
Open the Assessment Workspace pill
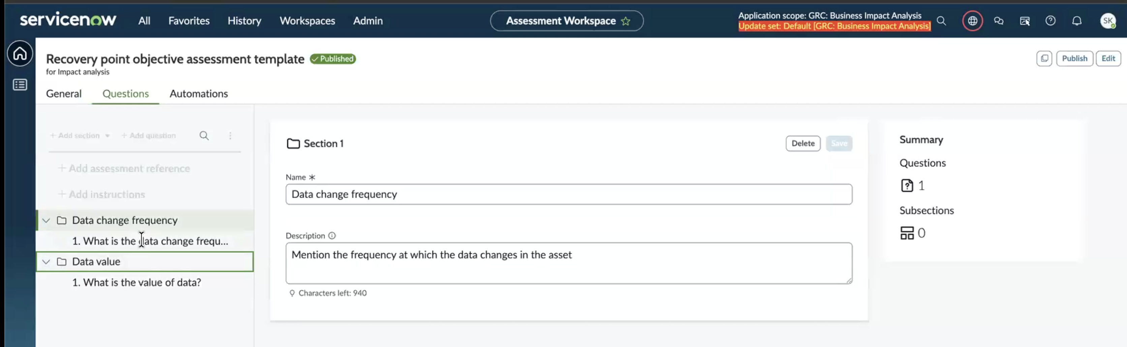click(x=567, y=21)
